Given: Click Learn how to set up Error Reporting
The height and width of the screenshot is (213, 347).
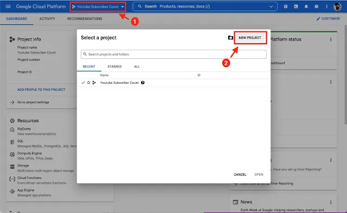Looking at the screenshot, I should click(267, 184).
